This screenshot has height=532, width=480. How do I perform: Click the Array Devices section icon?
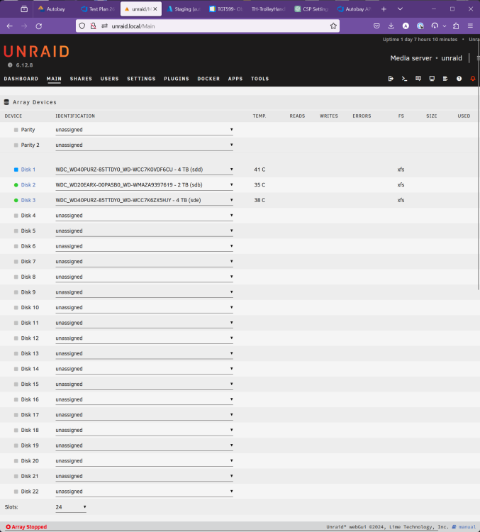6,102
